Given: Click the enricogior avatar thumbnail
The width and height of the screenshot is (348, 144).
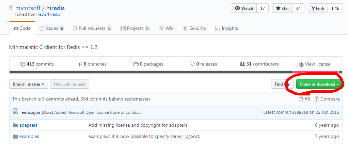Looking at the screenshot, I should [x=15, y=112].
